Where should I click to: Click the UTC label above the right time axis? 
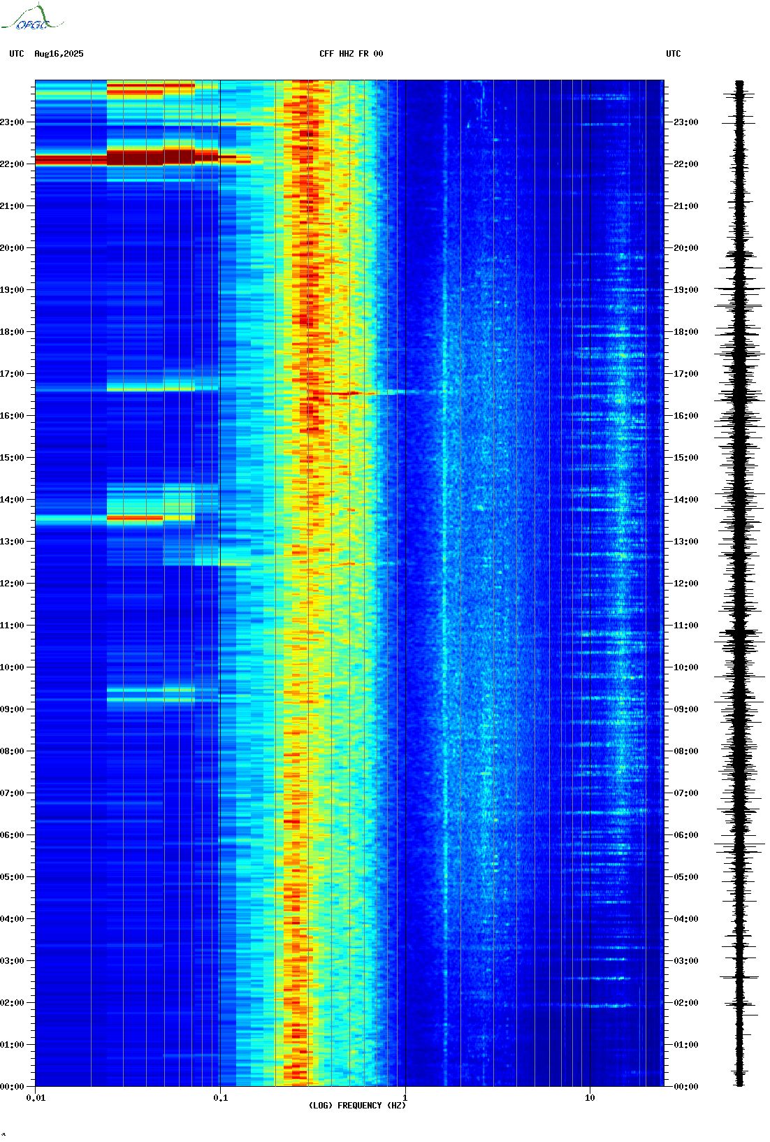coord(674,54)
